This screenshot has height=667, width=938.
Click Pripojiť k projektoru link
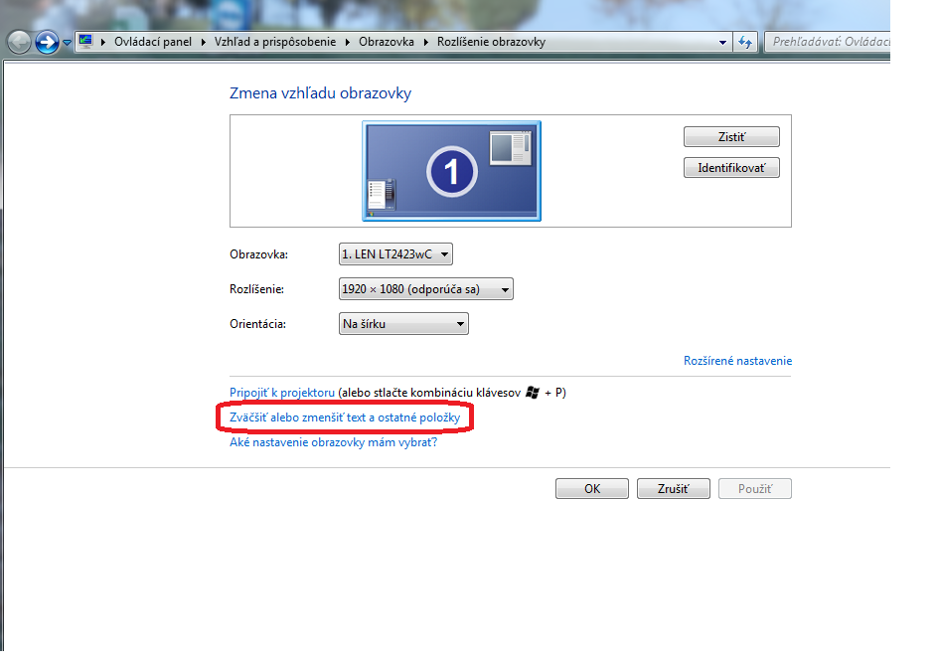tap(282, 393)
